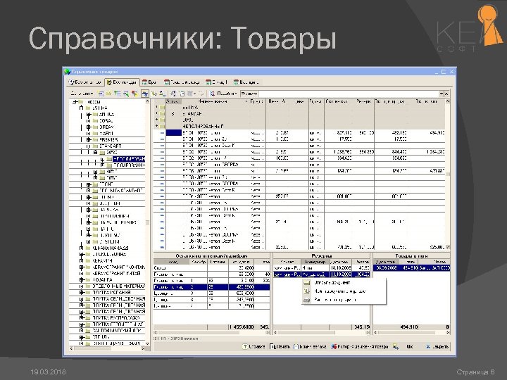This screenshot has height=380, width=507.
Task: Click the 08.09.2008 date cell
Action: [x=386, y=268]
